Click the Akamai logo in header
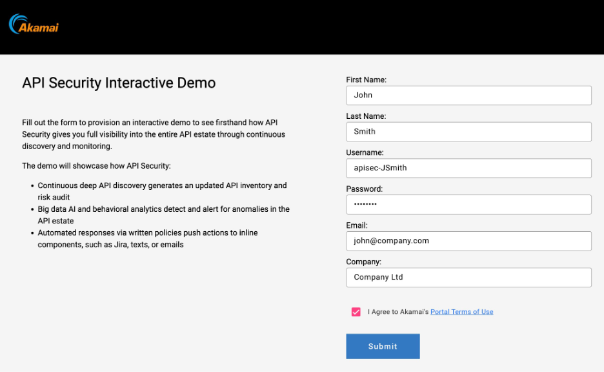The height and width of the screenshot is (372, 604). click(34, 25)
